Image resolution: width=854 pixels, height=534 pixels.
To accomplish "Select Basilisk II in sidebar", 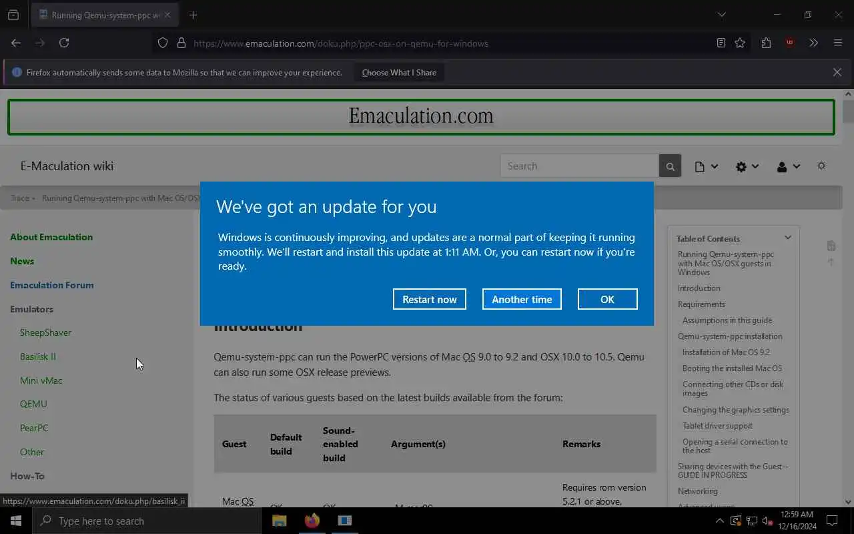I will [38, 356].
